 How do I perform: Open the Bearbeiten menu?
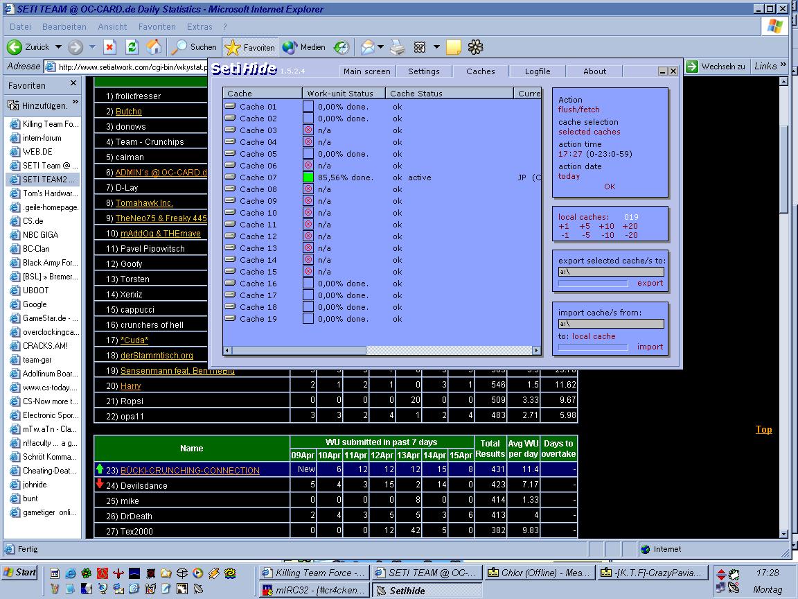[x=64, y=26]
